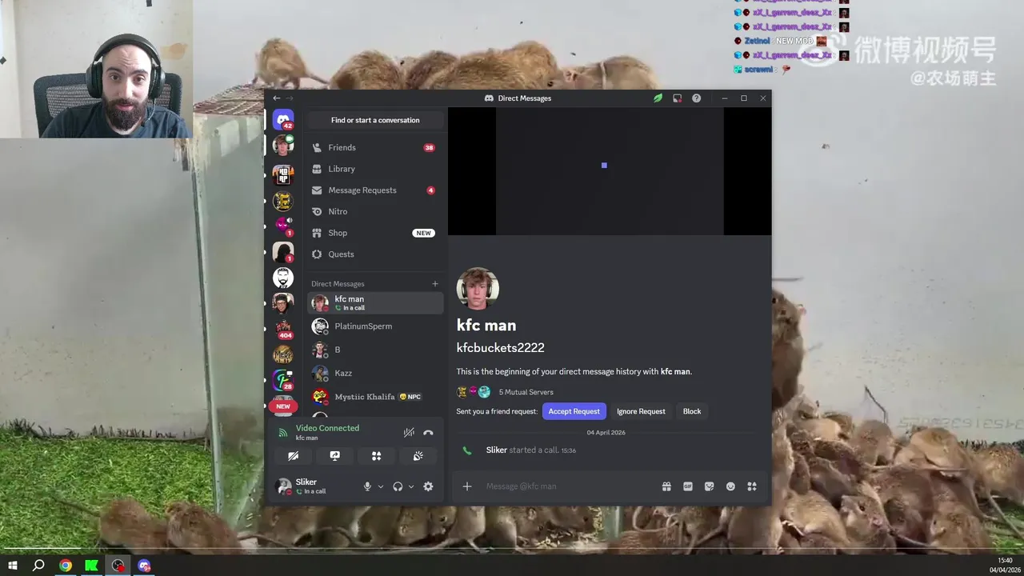1024x576 pixels.
Task: Go back using the title bar arrow
Action: tap(277, 98)
